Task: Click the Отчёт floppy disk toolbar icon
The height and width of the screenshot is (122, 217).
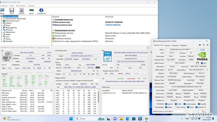Action: (x=12, y=11)
